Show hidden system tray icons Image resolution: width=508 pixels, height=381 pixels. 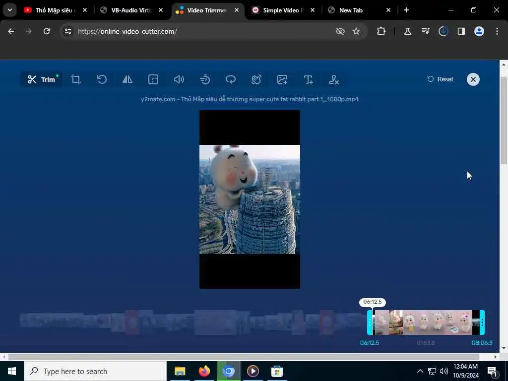point(420,371)
